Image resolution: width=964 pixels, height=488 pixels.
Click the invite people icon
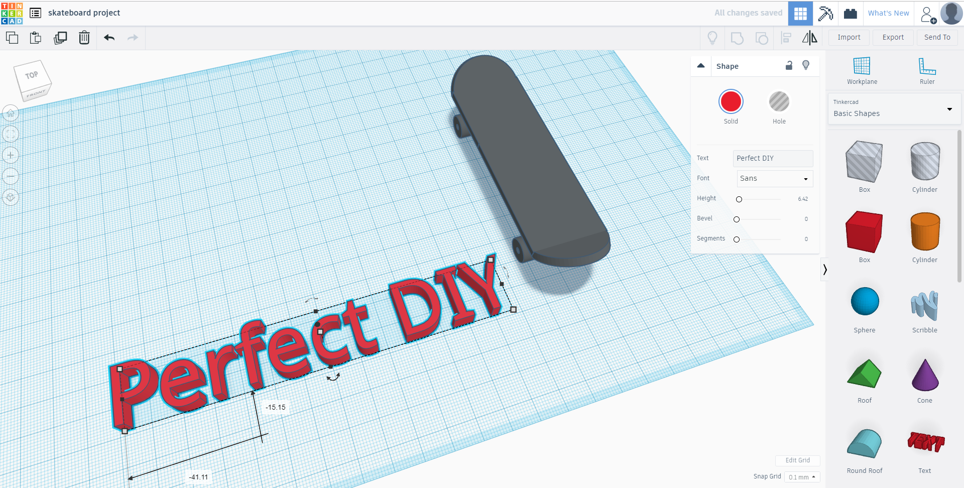[x=928, y=14]
